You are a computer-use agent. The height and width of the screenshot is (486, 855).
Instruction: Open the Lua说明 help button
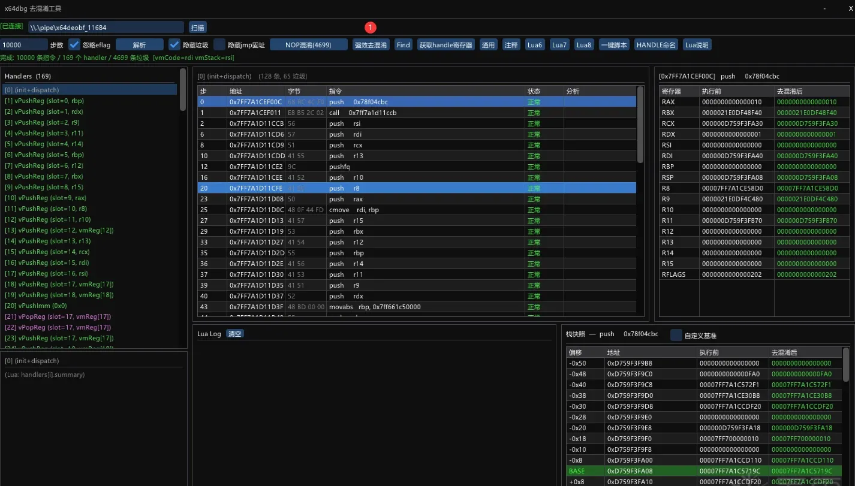point(697,45)
